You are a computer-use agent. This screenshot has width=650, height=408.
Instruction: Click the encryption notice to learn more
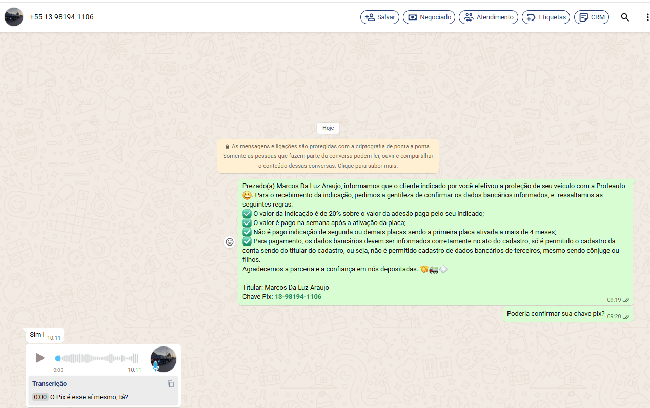[x=328, y=156]
